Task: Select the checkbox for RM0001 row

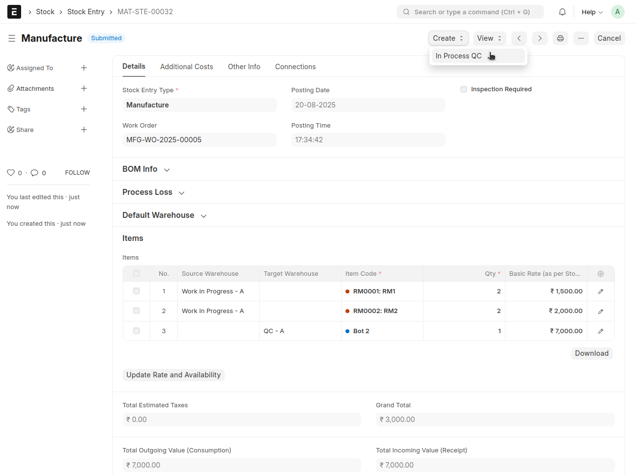Action: (x=136, y=291)
